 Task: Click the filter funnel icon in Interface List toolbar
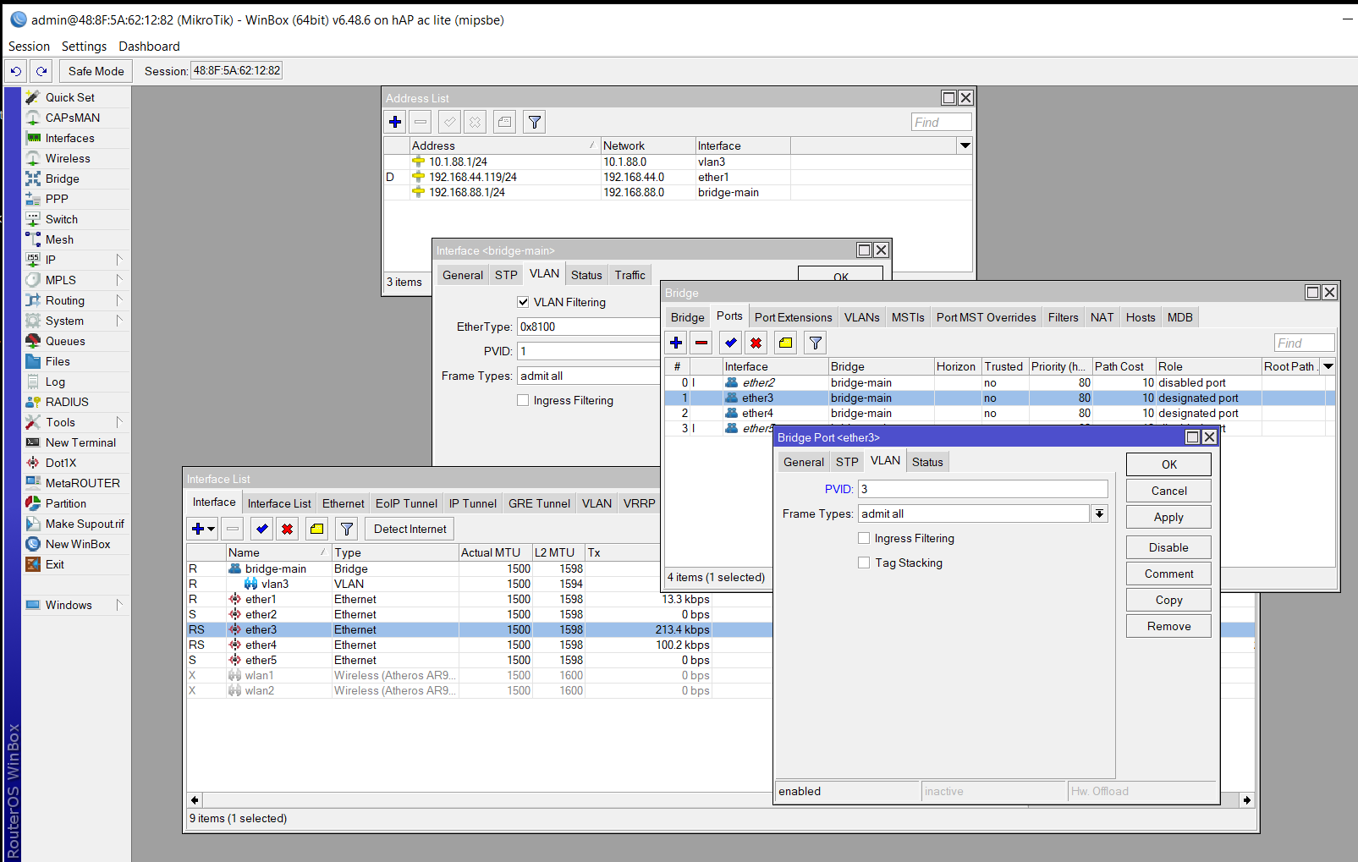pos(347,529)
